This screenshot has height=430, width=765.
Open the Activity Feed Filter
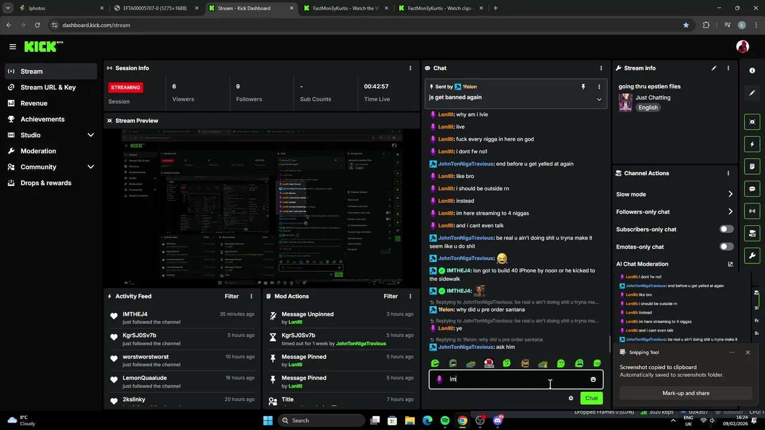[231, 296]
